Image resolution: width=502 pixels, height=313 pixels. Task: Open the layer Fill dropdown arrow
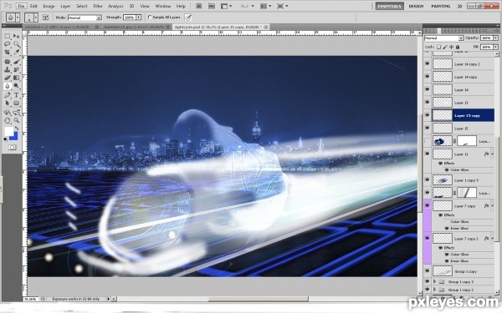pyautogui.click(x=496, y=47)
